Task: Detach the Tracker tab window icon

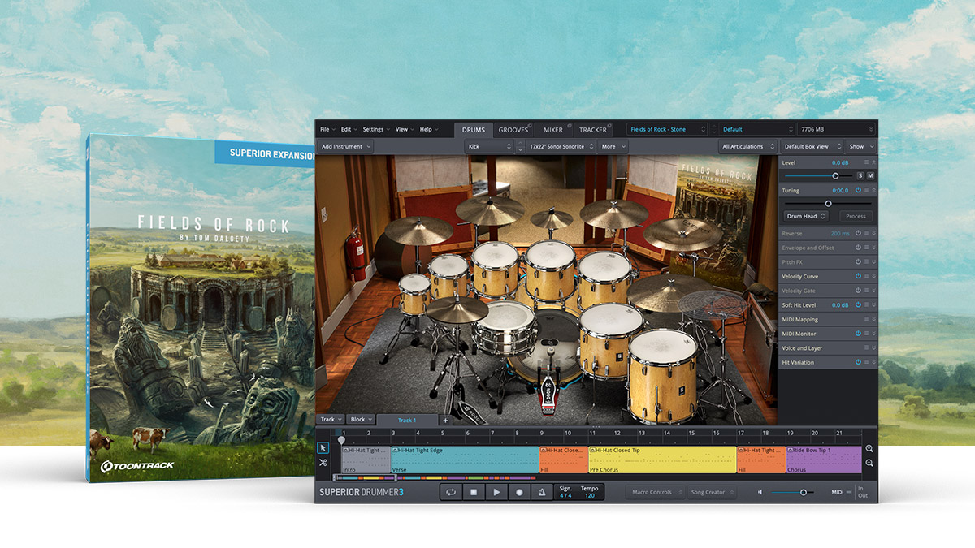Action: 609,125
